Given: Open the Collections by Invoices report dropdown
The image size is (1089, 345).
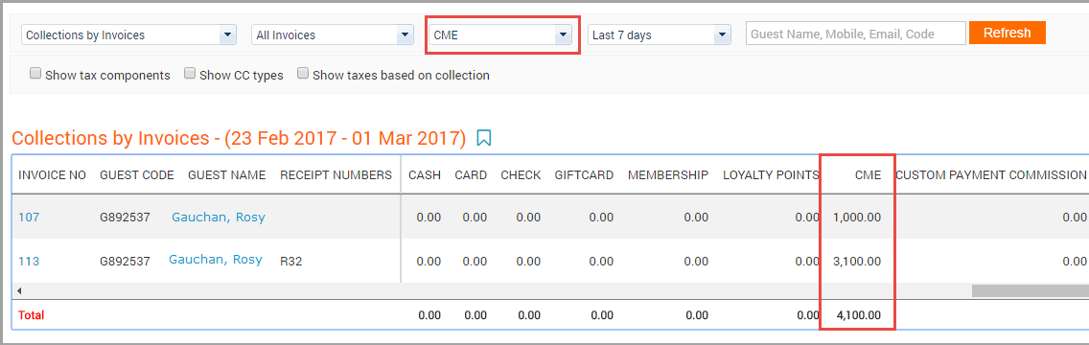Looking at the screenshot, I should click(x=128, y=34).
